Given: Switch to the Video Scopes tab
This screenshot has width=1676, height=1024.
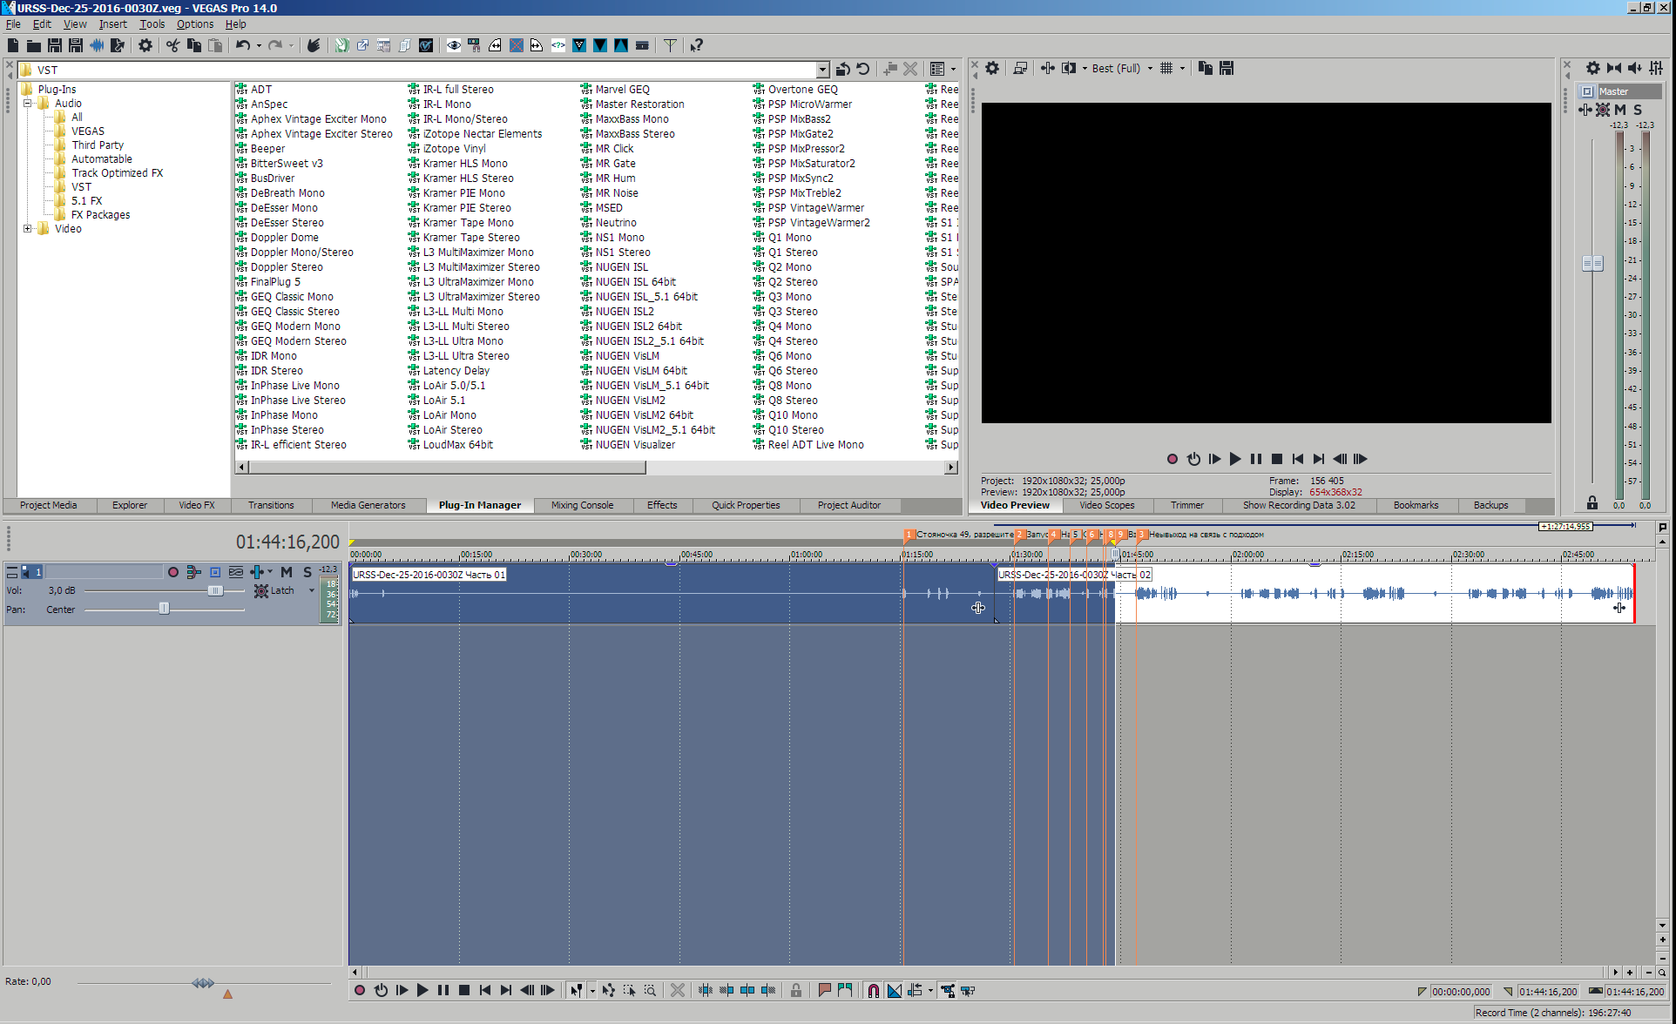Looking at the screenshot, I should [x=1106, y=505].
